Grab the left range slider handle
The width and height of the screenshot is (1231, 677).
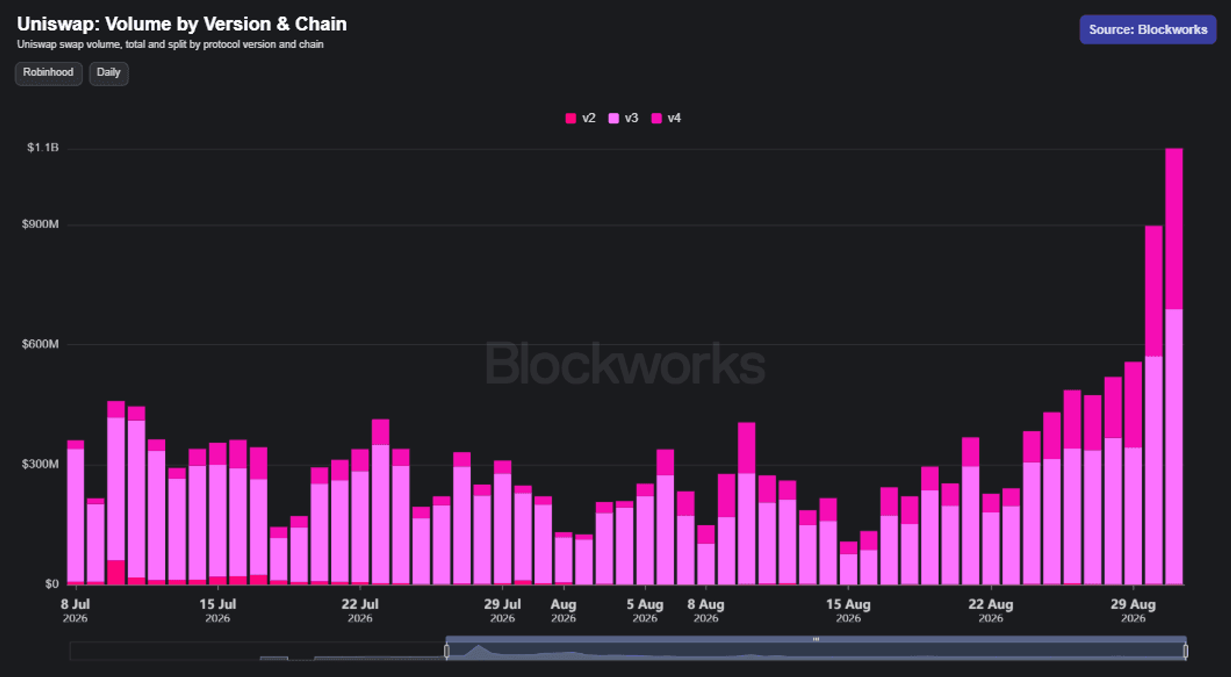447,651
